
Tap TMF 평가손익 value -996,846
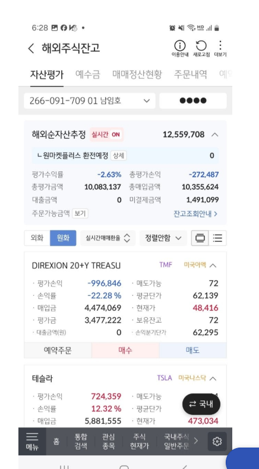coord(105,283)
